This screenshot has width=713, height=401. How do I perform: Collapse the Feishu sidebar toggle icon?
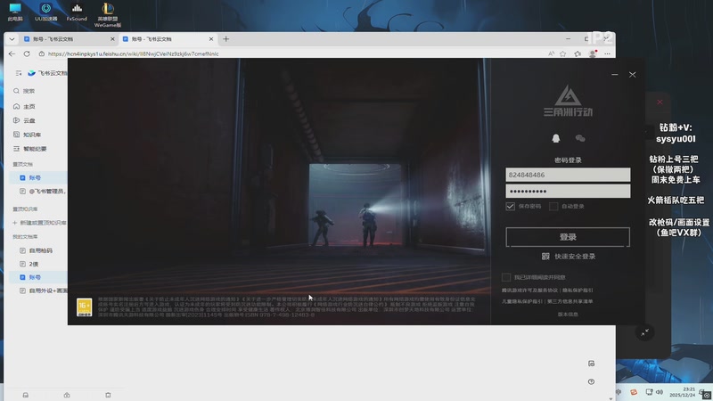point(19,73)
